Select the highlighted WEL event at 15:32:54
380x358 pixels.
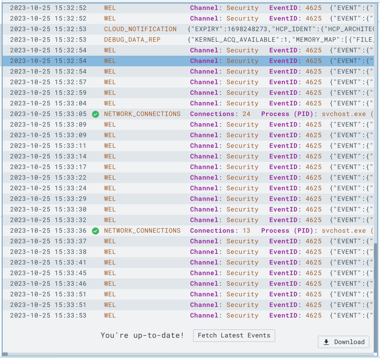[188, 61]
